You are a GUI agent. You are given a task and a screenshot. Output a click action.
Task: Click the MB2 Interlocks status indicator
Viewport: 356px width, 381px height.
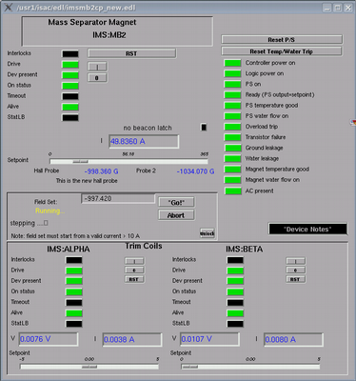(70, 53)
